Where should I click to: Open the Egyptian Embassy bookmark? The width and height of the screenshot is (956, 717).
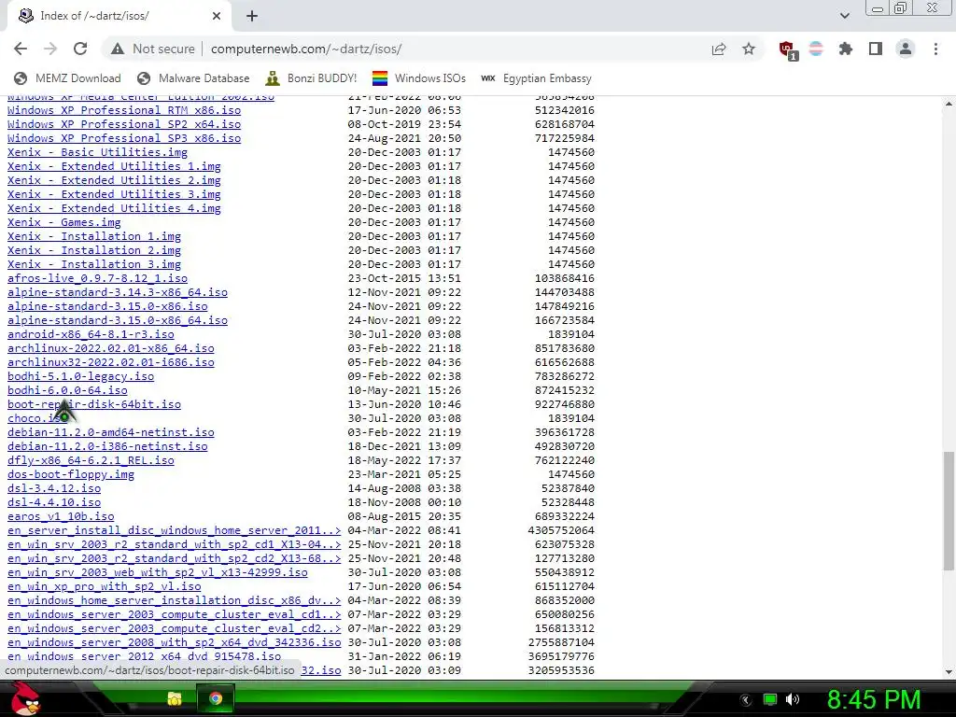pos(537,78)
